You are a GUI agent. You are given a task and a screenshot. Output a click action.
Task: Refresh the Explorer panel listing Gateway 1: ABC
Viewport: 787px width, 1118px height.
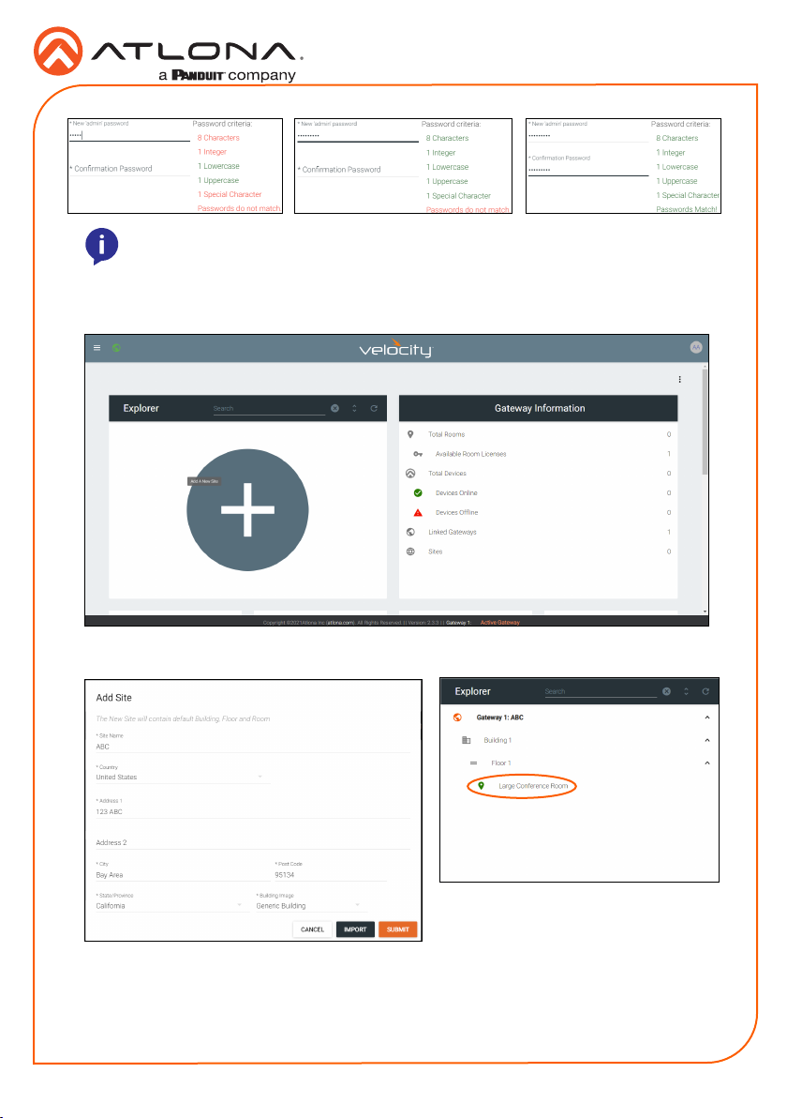pos(705,691)
